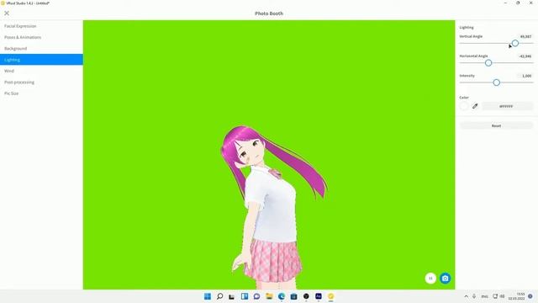This screenshot has width=538, height=303.
Task: Open the Wind settings section
Action: (x=9, y=71)
